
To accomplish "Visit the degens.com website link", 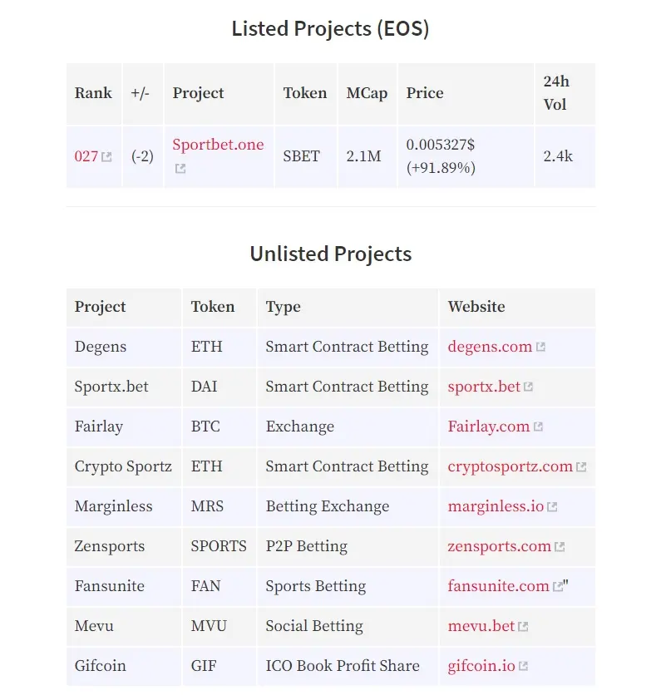I will point(490,347).
